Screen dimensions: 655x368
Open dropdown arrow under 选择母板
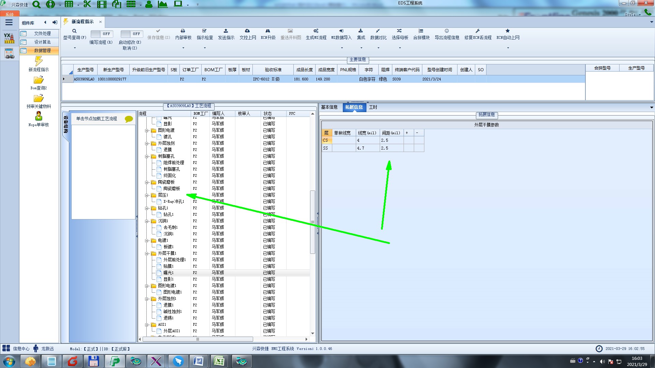click(400, 48)
